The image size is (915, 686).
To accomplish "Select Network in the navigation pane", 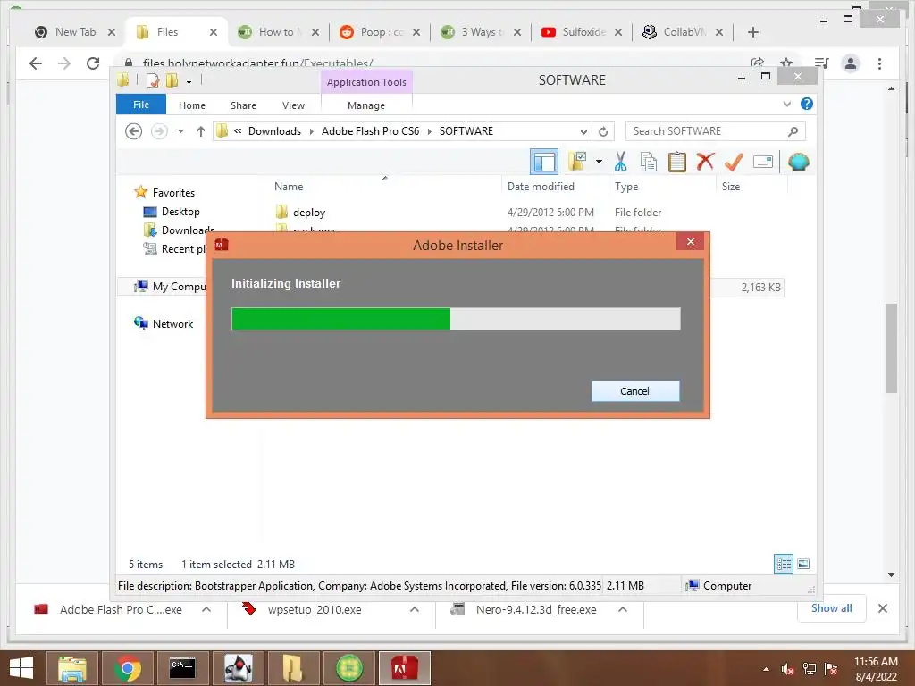I will click(172, 323).
